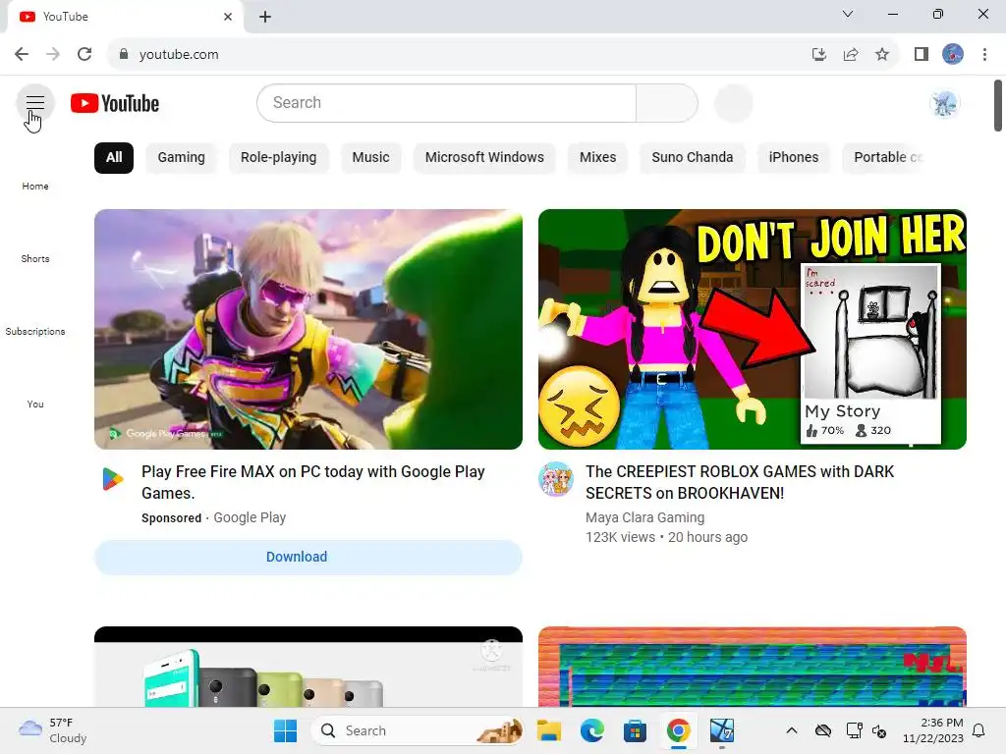Open the Free Fire MAX ad title

313,482
